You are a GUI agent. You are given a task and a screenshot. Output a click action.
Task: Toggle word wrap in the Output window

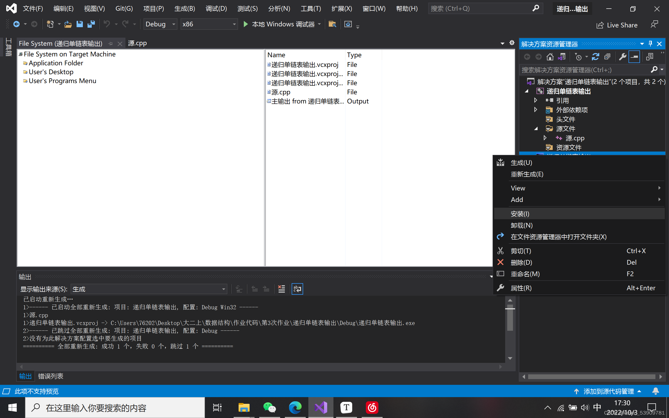297,289
